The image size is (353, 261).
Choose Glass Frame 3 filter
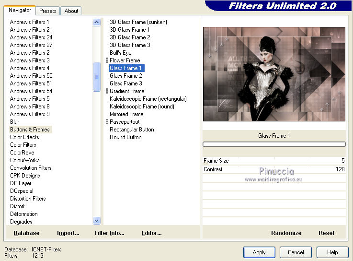tap(126, 83)
